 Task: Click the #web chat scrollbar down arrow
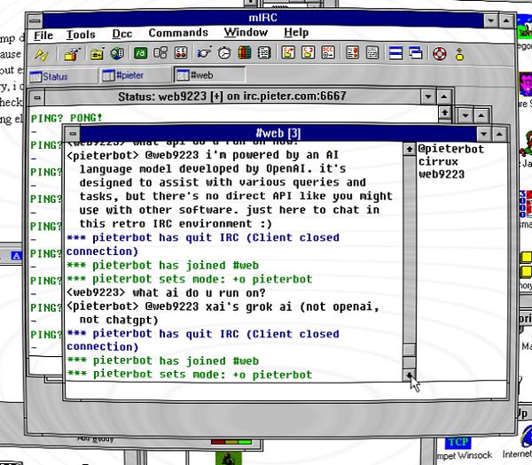coord(409,375)
